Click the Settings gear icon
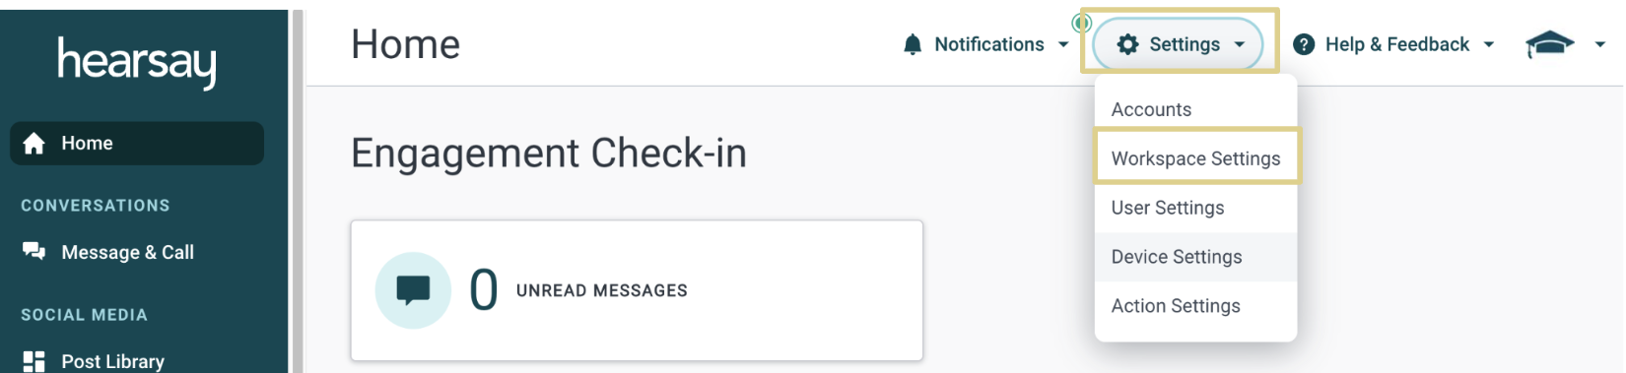 [1128, 44]
